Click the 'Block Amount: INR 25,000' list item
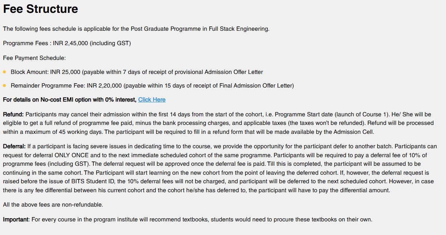 pyautogui.click(x=46, y=72)
